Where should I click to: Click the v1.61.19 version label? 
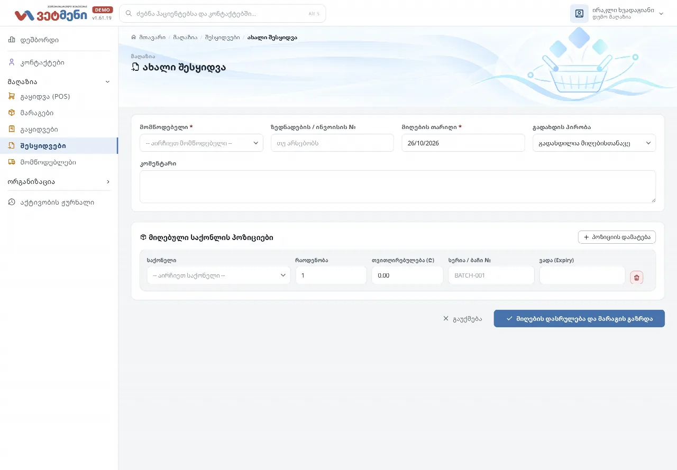102,18
